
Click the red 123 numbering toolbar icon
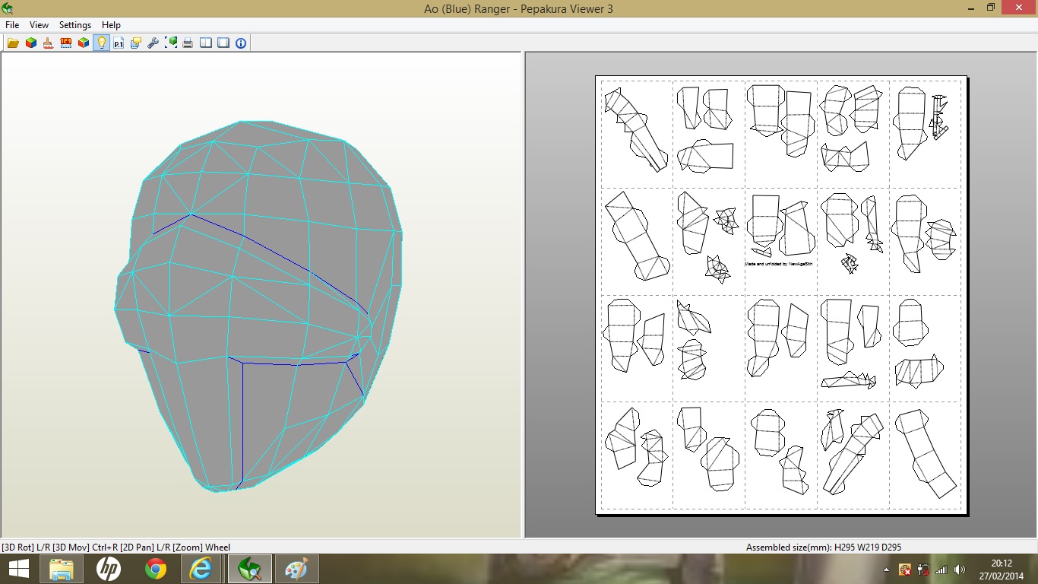(x=66, y=43)
